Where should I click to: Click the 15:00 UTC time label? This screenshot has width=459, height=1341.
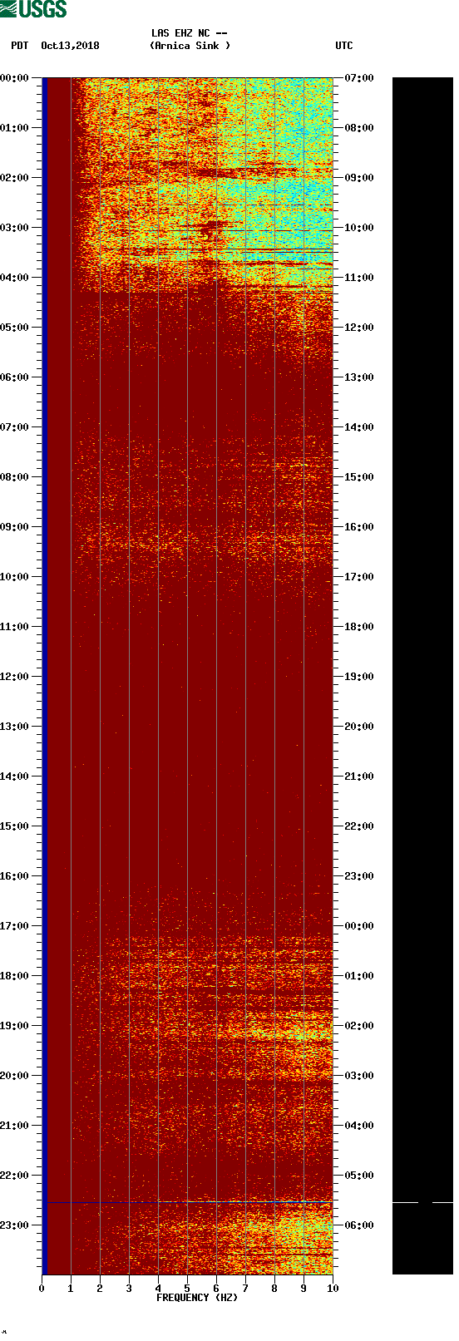(359, 477)
